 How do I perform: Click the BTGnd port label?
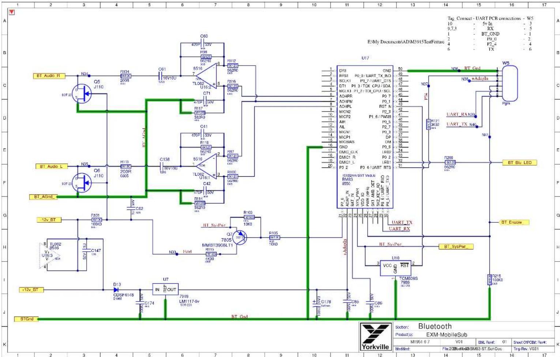26,319
